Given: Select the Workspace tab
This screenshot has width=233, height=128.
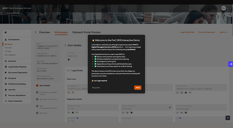Looking at the screenshot, I should [x=61, y=32].
